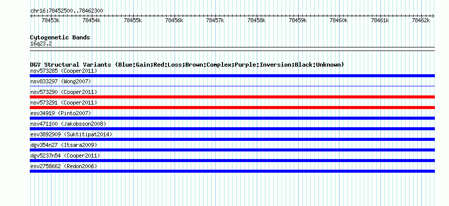Viewport: 449px width, 206px height.
Task: Click the nsv573285 (Cooper2011) variant label
Action: (x=64, y=71)
